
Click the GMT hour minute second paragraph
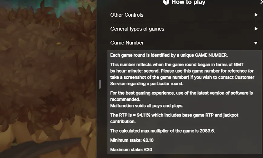coord(182,74)
